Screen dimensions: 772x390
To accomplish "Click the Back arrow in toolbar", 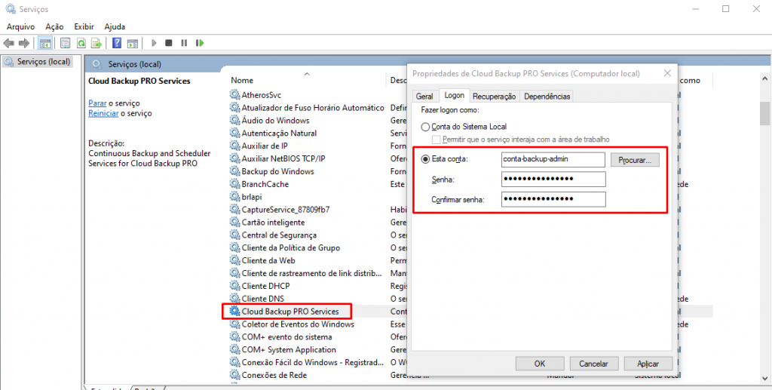I will pyautogui.click(x=9, y=43).
